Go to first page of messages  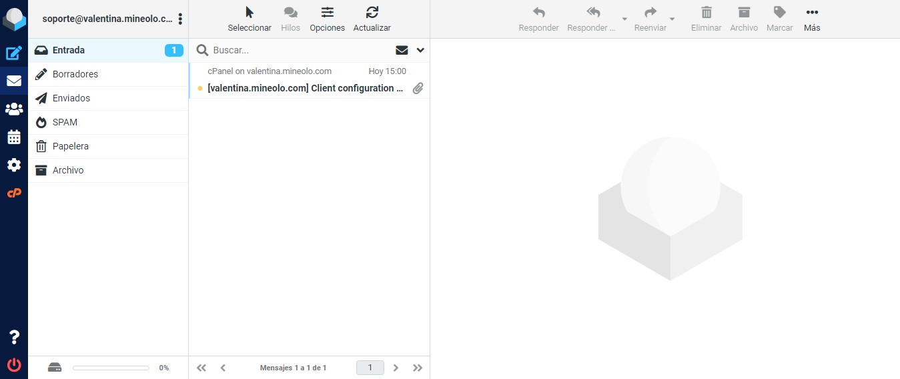[x=201, y=368]
